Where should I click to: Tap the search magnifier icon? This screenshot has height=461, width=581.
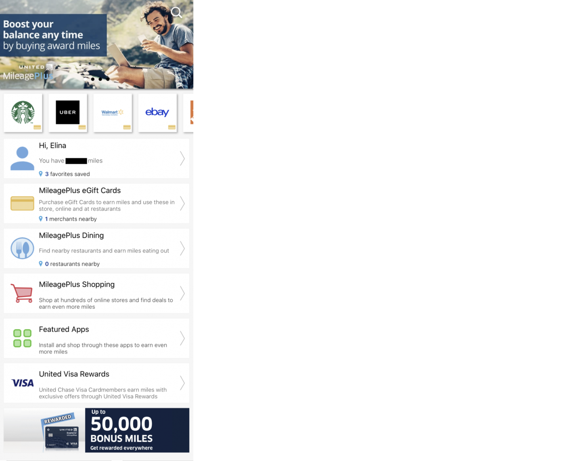(x=176, y=13)
